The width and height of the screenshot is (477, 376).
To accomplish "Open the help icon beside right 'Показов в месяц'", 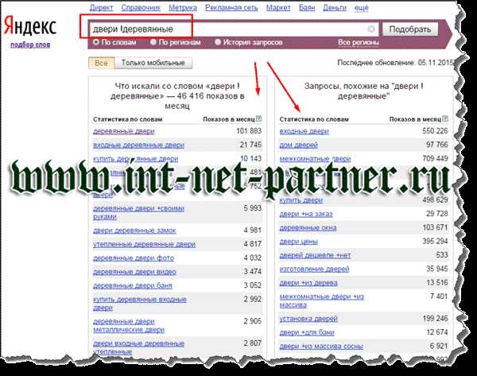I will [445, 118].
